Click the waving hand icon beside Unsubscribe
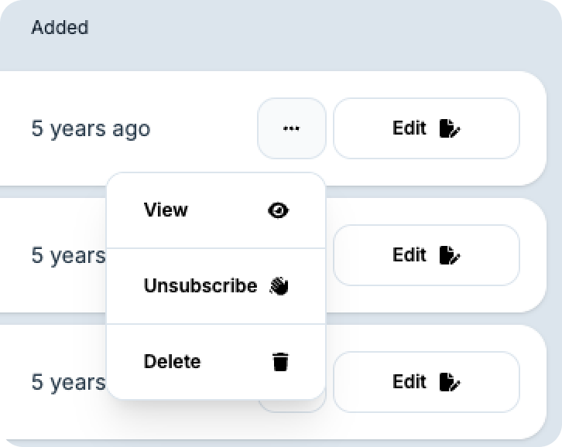The height and width of the screenshot is (447, 562). [x=279, y=286]
